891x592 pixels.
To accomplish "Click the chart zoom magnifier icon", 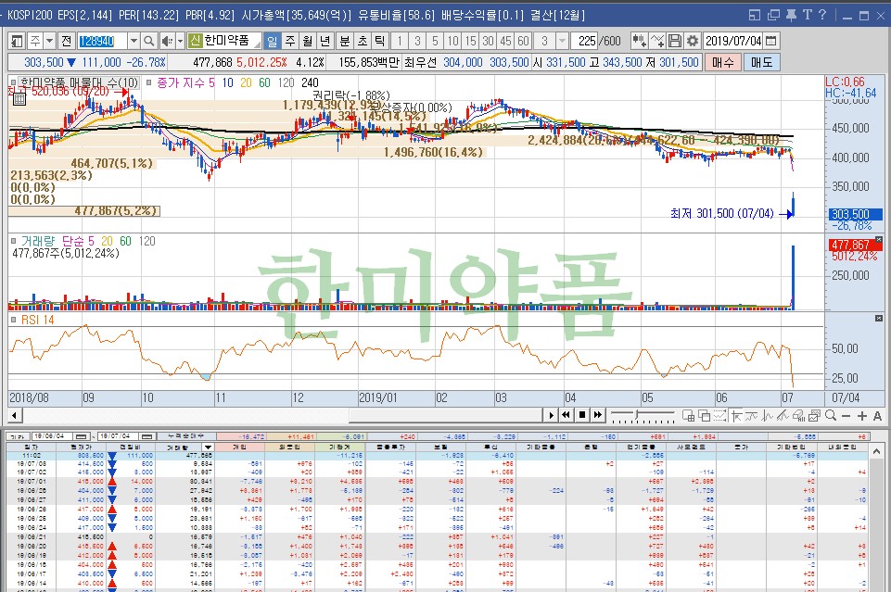I will click(831, 415).
